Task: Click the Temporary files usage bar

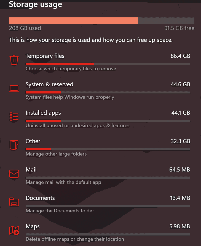Action: [x=108, y=64]
